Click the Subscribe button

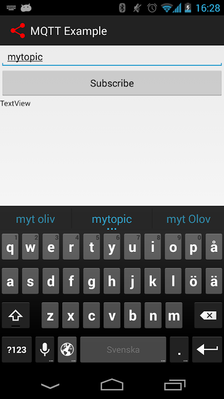[112, 83]
